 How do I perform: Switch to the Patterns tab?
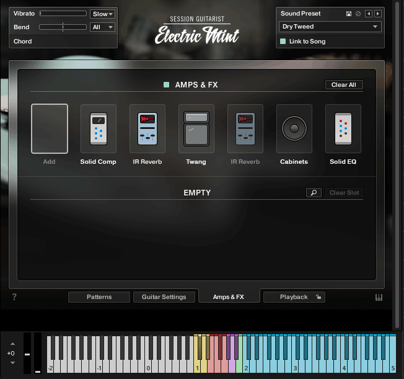tap(99, 297)
